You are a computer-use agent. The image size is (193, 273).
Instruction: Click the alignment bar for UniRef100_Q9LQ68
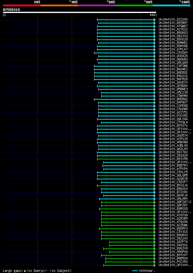coord(126,63)
